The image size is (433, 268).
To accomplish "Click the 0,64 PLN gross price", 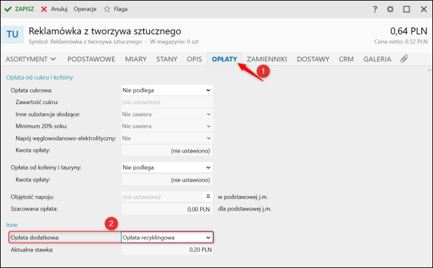I will coord(409,31).
